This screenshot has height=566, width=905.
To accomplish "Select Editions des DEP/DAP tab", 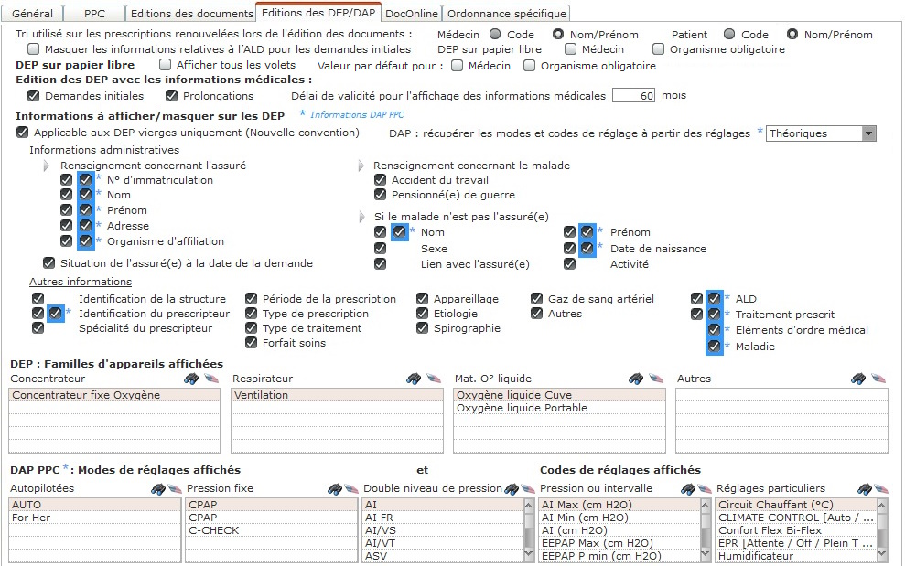I will tap(318, 12).
